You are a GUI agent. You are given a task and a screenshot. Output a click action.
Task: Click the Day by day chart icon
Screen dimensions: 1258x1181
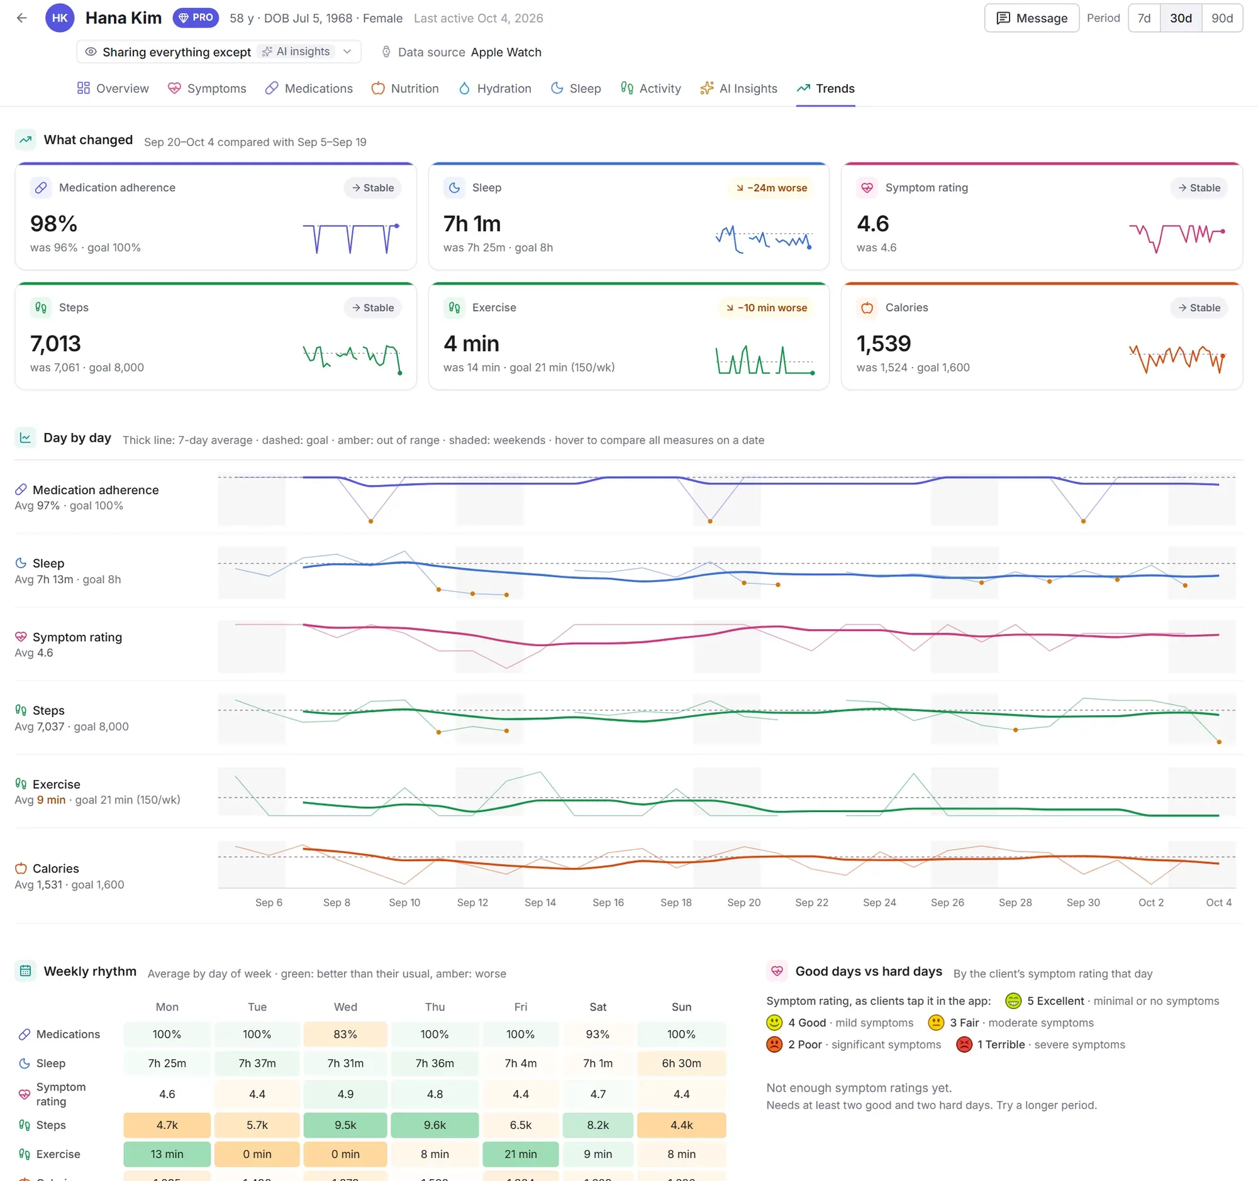point(25,437)
